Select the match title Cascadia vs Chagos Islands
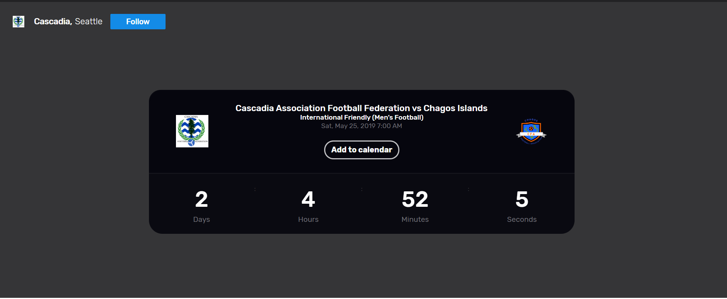Viewport: 727px width, 299px height. point(362,108)
